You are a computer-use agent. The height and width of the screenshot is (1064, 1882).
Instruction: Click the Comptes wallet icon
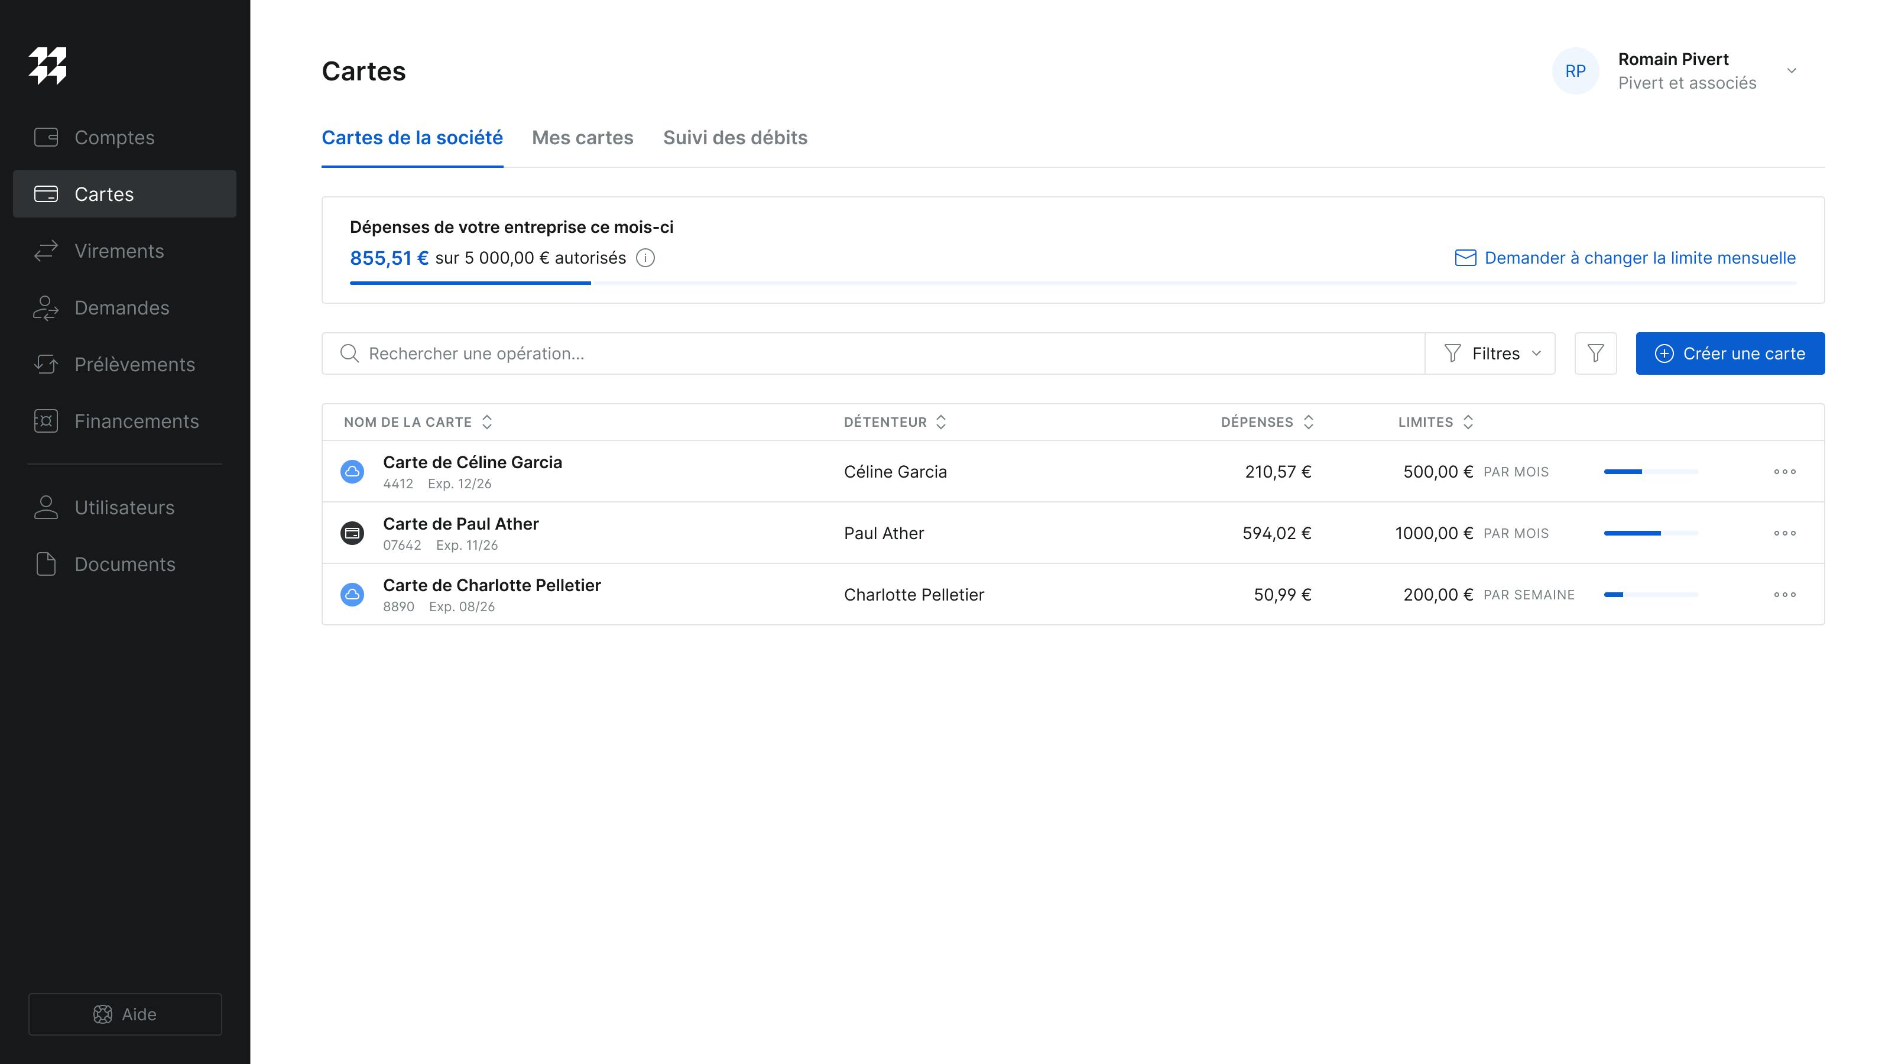click(46, 137)
